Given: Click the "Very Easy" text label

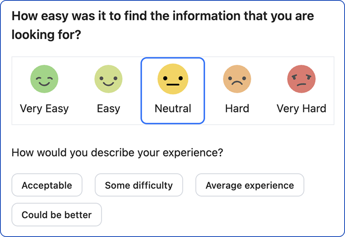Looking at the screenshot, I should click(x=44, y=108).
